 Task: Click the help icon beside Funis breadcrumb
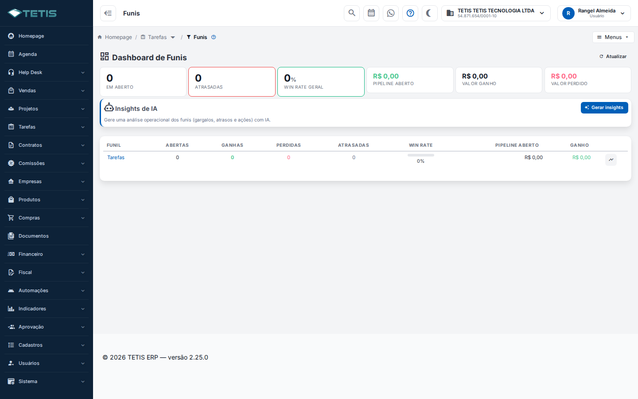[x=214, y=37]
